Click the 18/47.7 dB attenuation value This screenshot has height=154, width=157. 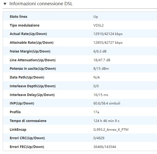tap(102, 60)
